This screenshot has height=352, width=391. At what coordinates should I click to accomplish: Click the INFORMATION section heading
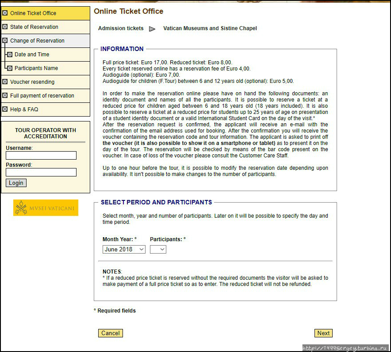(122, 49)
